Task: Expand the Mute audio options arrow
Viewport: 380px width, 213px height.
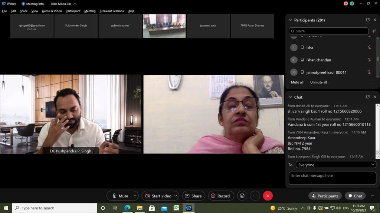Action: pos(135,196)
